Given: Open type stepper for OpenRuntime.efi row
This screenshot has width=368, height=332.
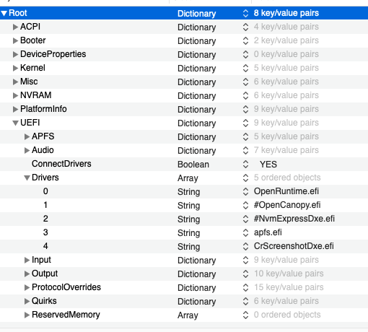Looking at the screenshot, I should pos(245,191).
